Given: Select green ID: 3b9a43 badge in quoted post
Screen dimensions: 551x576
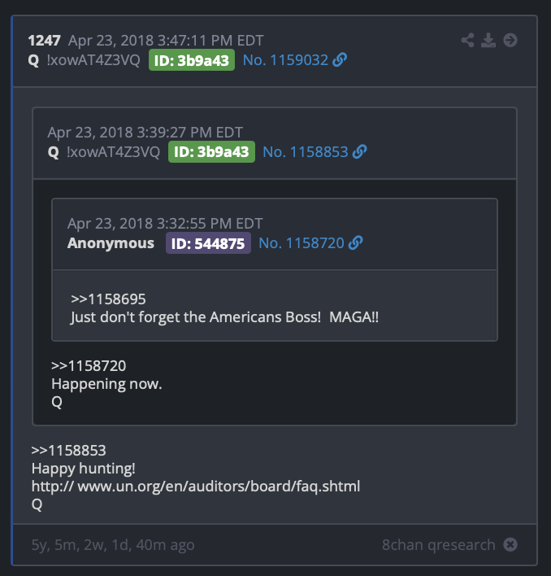Looking at the screenshot, I should click(x=211, y=151).
